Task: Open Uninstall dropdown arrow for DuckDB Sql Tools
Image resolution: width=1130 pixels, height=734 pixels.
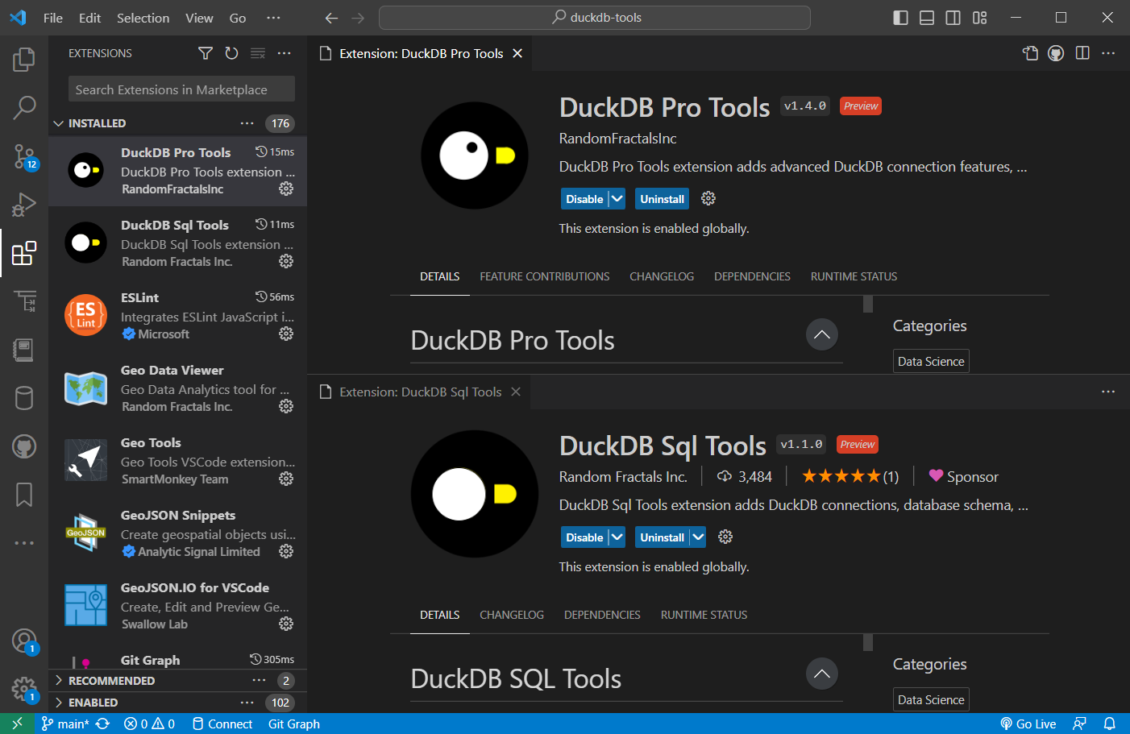Action: point(697,537)
